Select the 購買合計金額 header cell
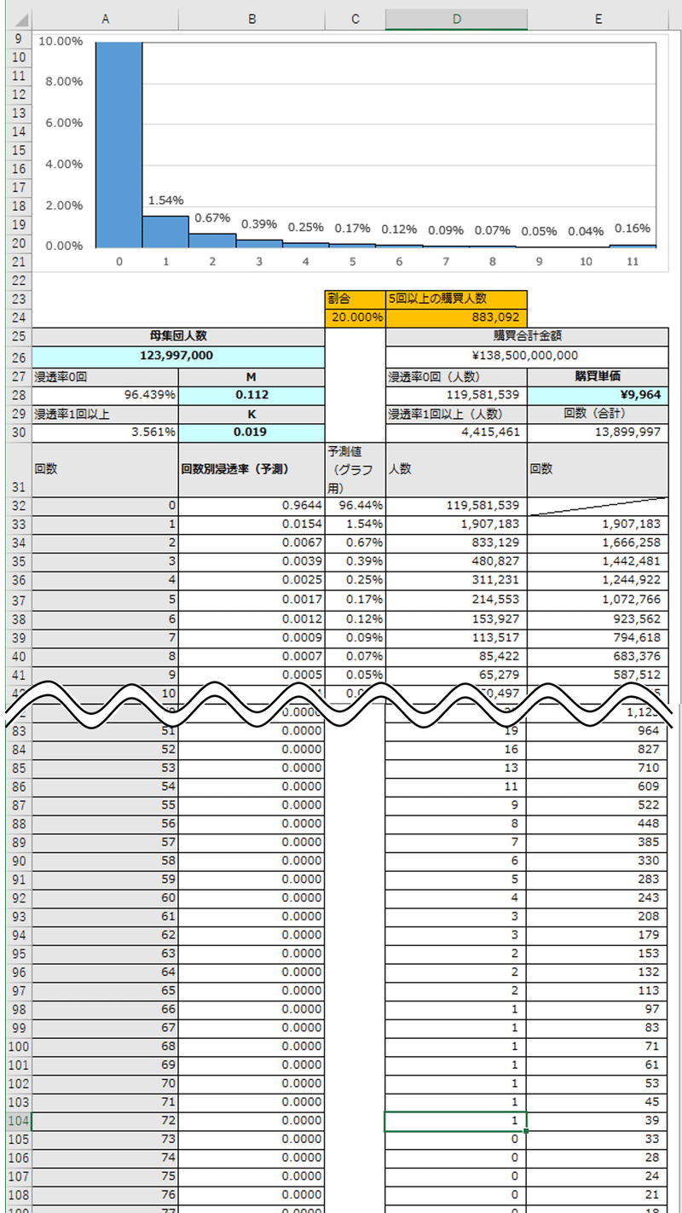Screen dimensions: 682x1213 pos(529,337)
